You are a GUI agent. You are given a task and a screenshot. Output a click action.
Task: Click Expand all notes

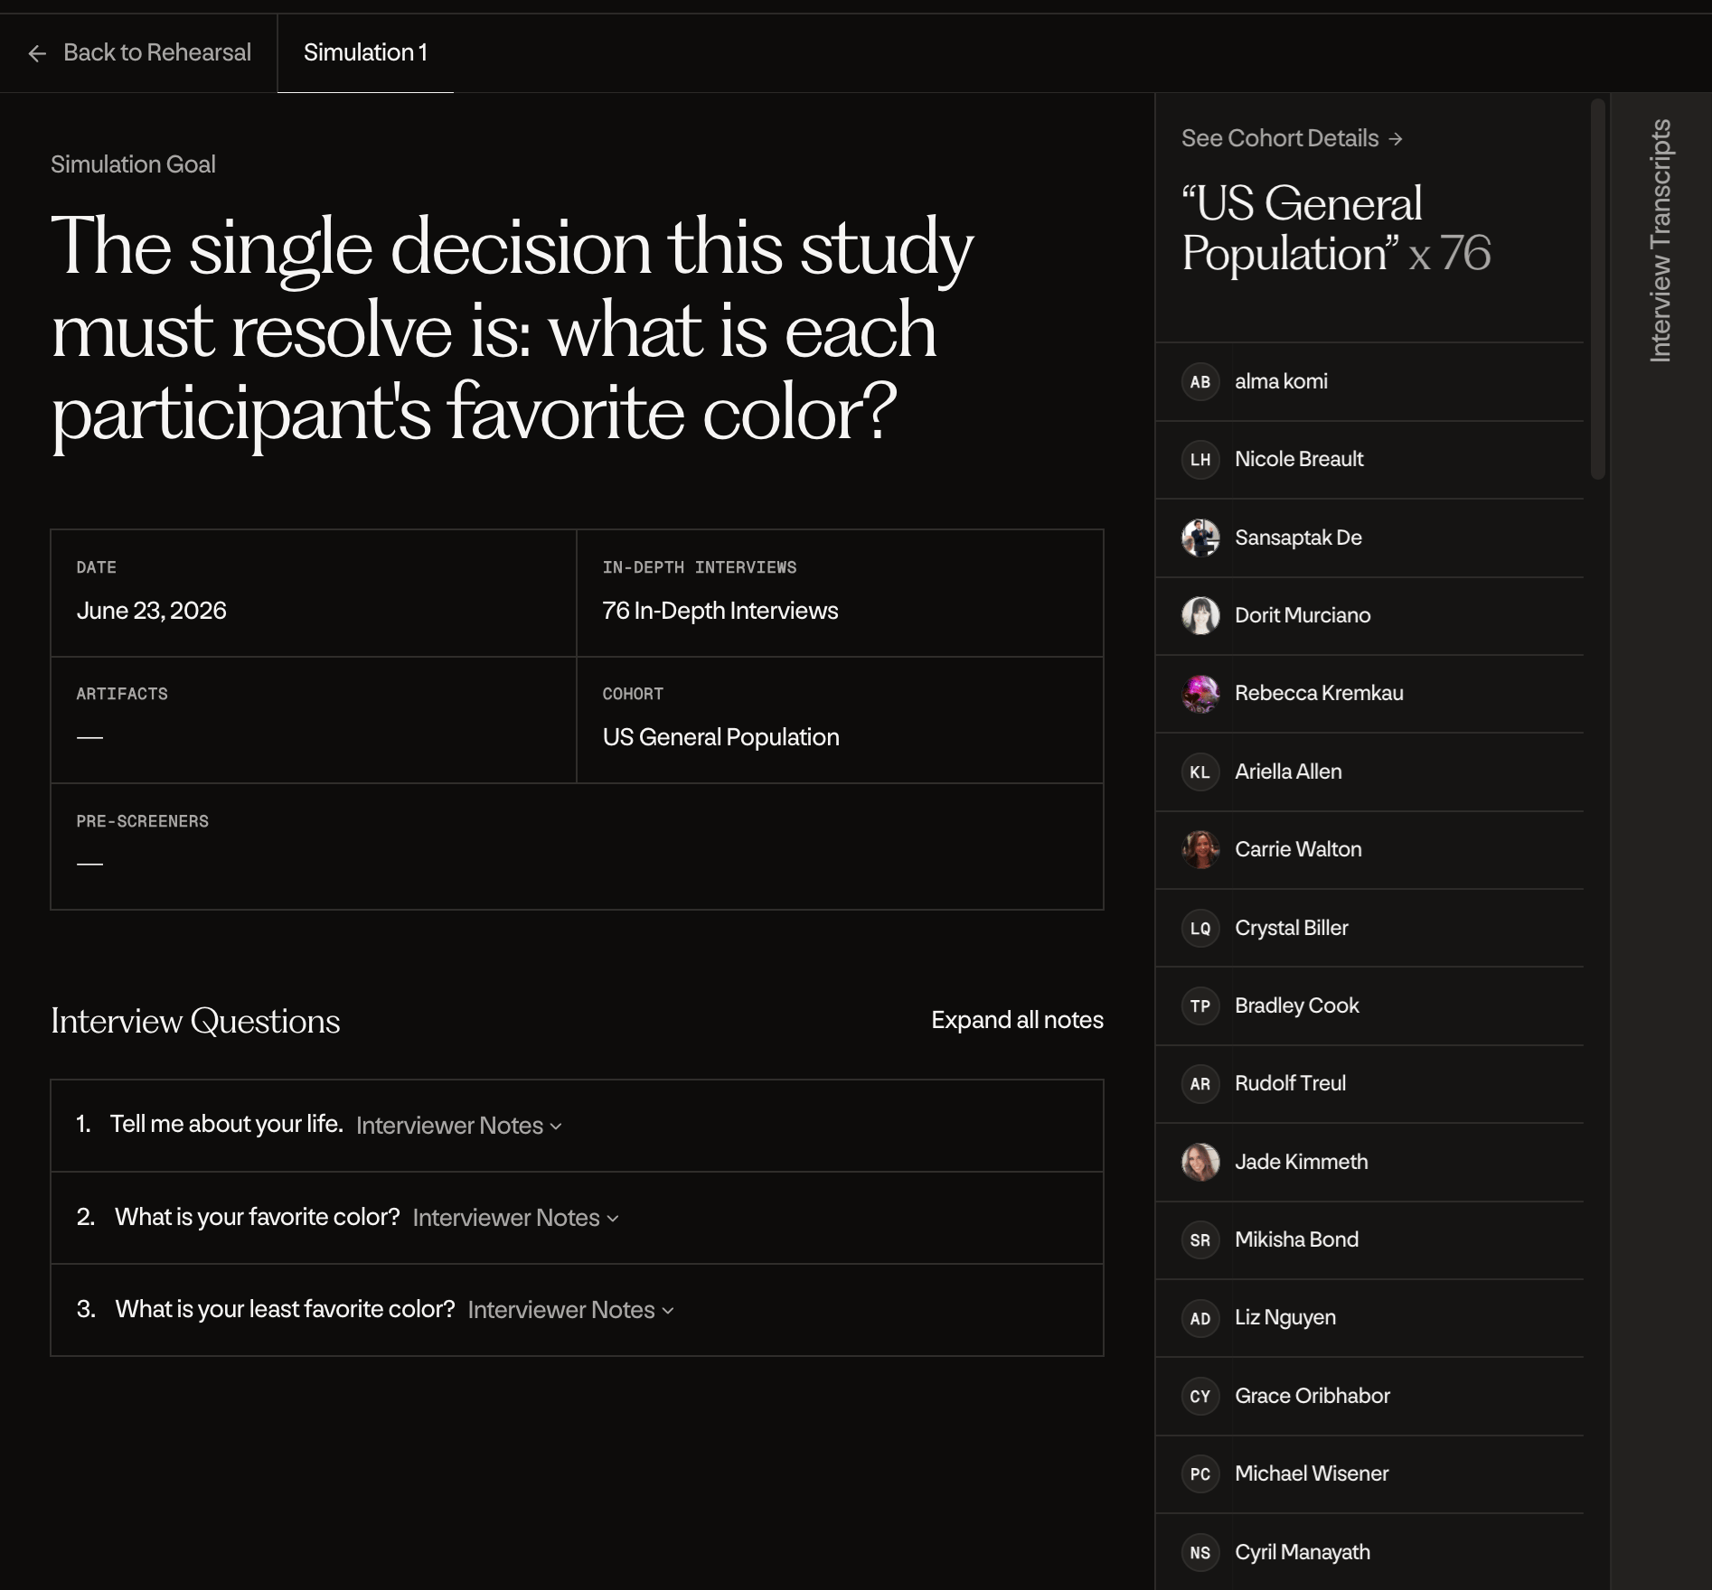(1018, 1020)
